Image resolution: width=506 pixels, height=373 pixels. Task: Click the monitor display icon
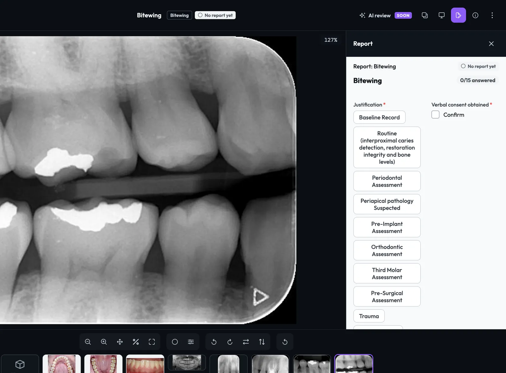point(441,15)
